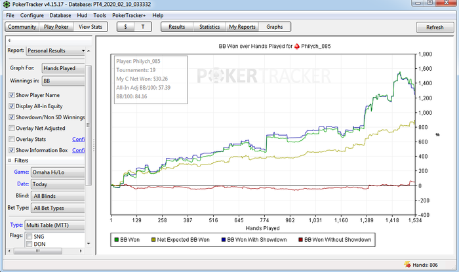Click the collapse sidebar arrow icon
The image size is (459, 272).
pyautogui.click(x=9, y=41)
